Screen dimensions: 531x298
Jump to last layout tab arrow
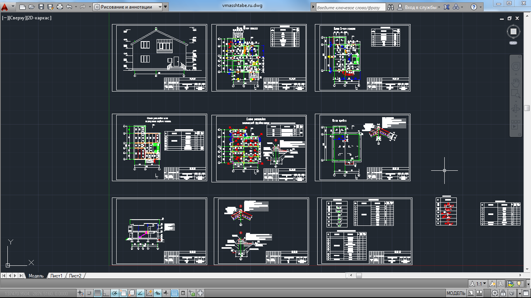pyautogui.click(x=22, y=276)
